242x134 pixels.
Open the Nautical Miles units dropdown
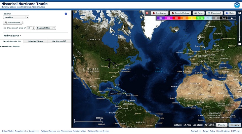(x=46, y=28)
